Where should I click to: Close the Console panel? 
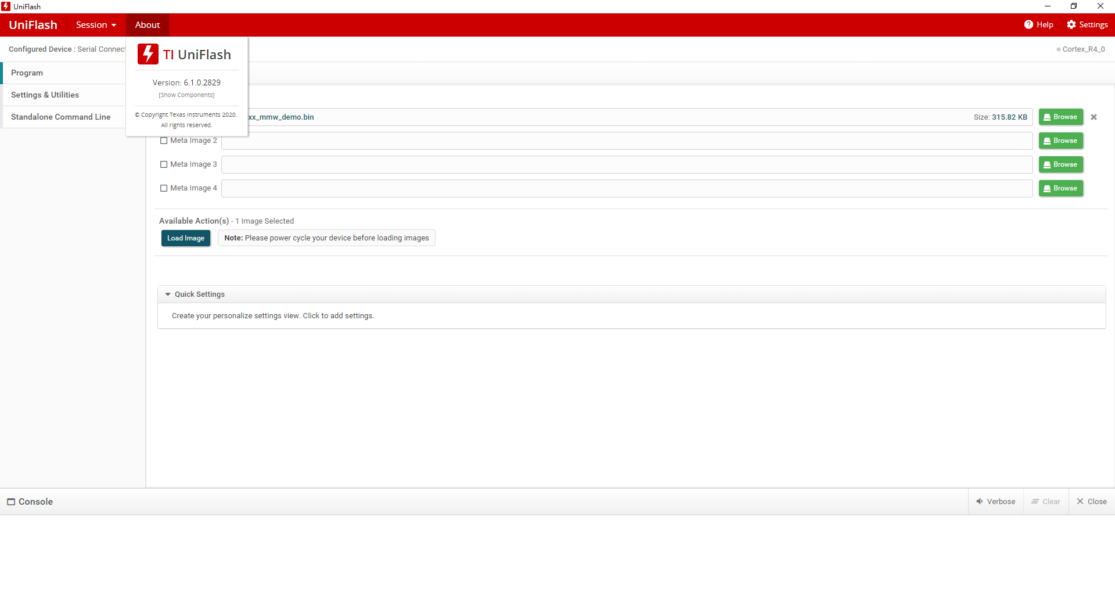(x=1092, y=502)
